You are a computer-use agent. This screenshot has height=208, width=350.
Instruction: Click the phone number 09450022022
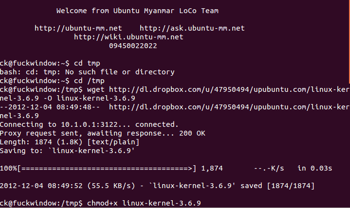click(133, 46)
